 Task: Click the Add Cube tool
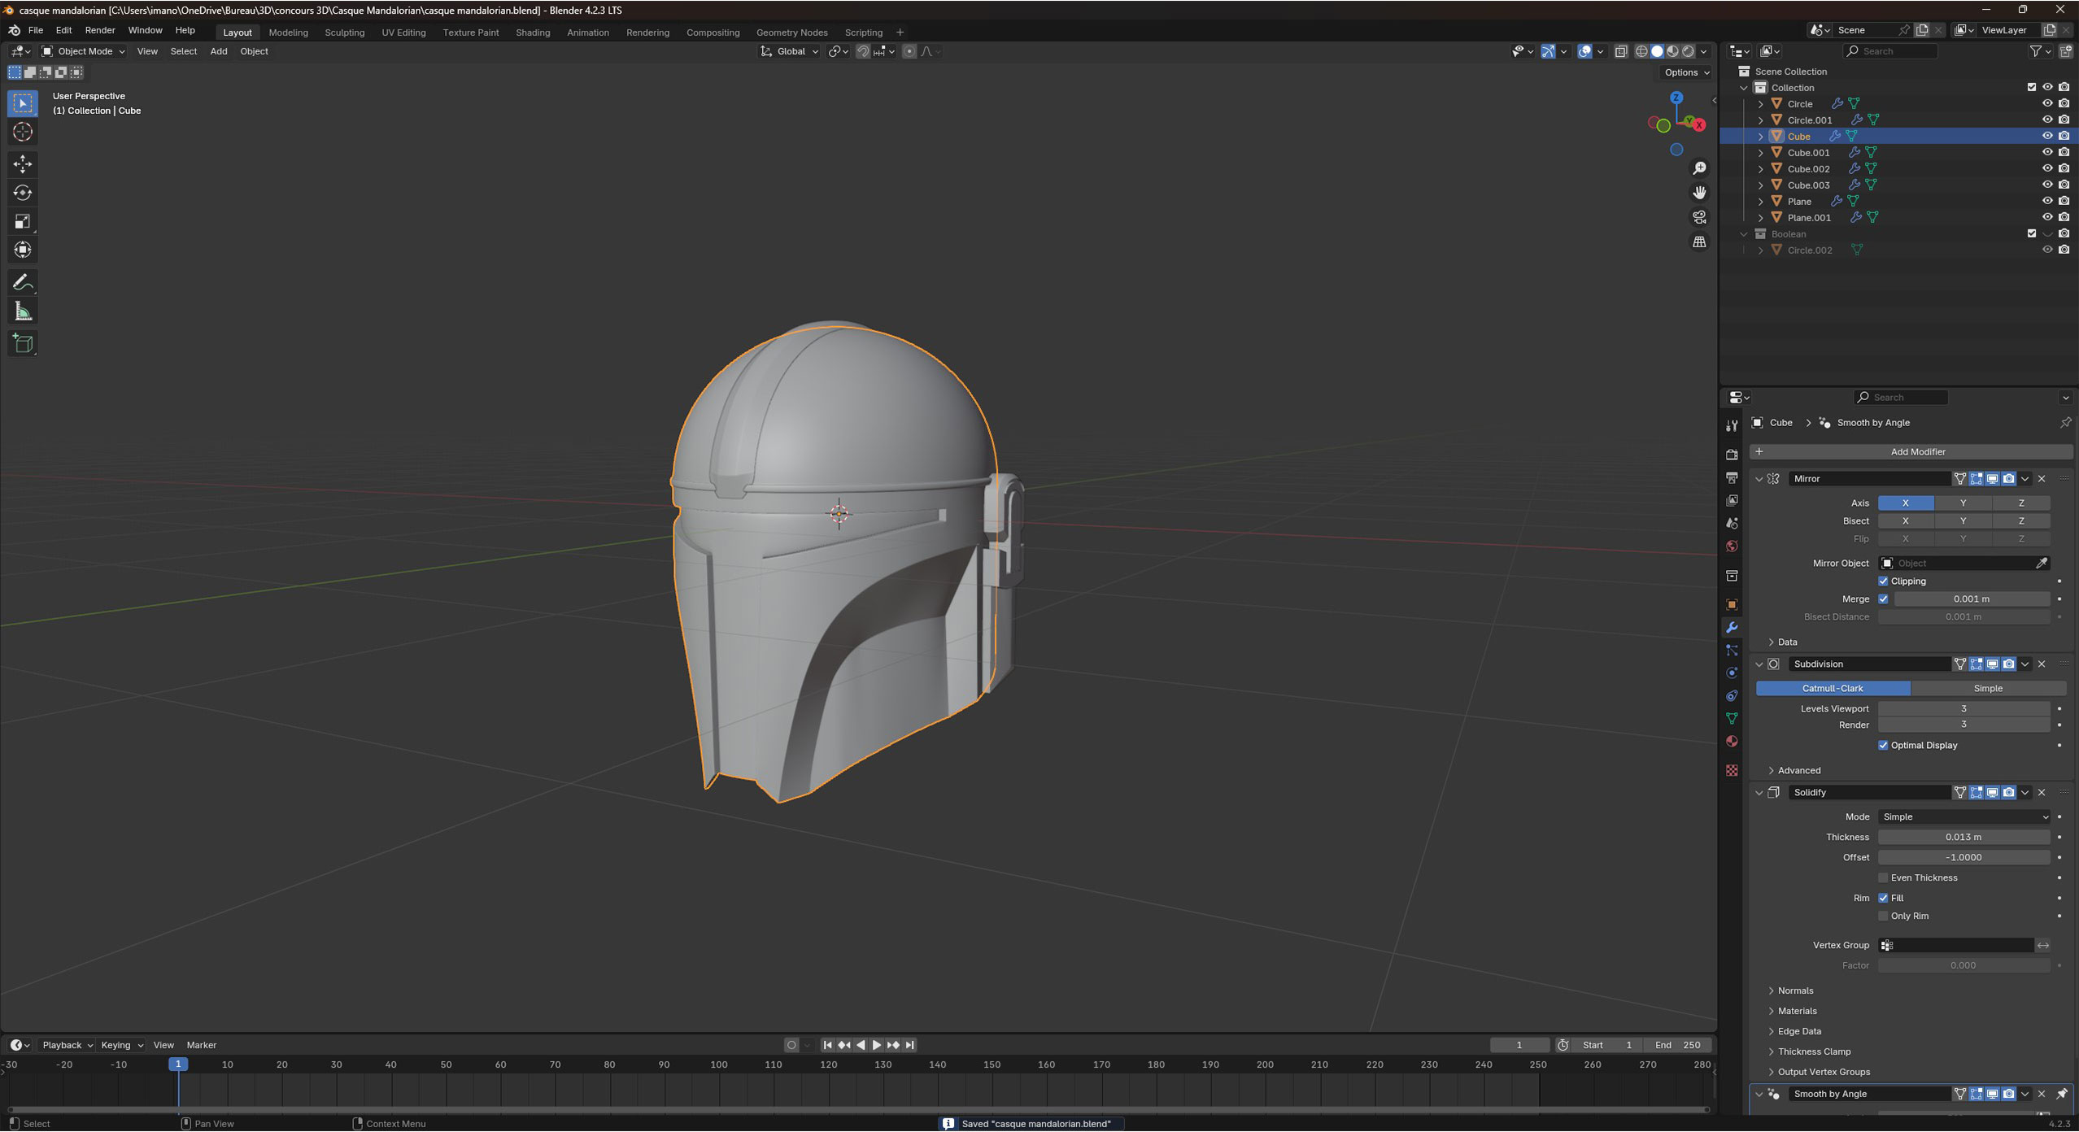[23, 343]
